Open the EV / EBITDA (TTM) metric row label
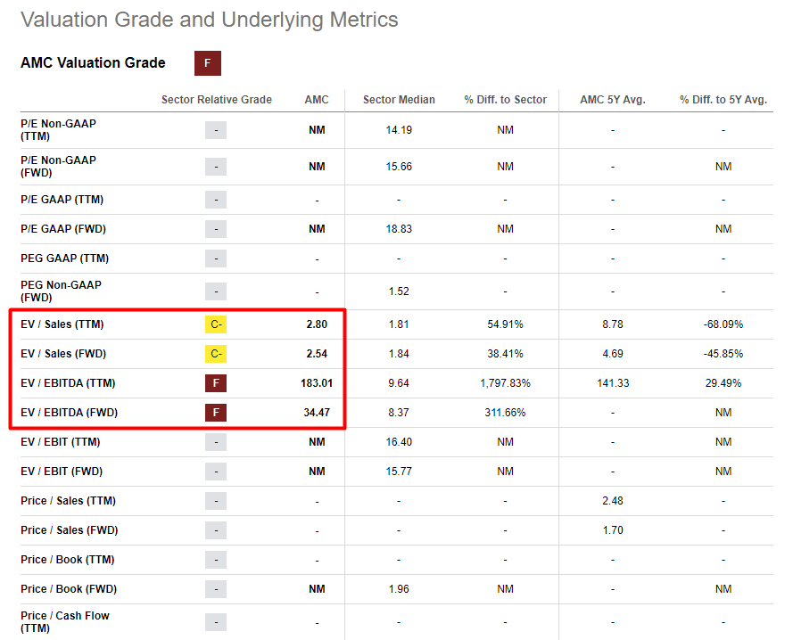 tap(68, 383)
